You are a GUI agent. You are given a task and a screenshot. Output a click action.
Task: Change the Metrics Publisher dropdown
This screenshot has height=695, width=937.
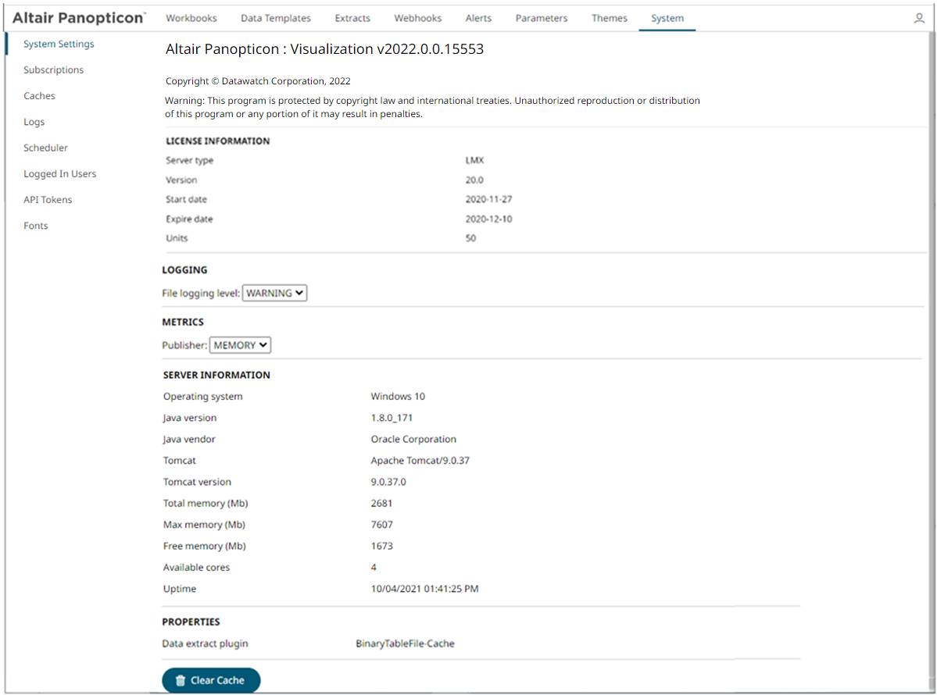239,344
